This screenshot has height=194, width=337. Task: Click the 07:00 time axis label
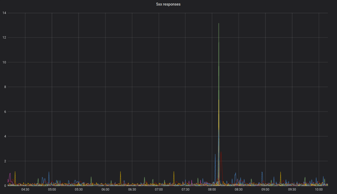point(159,189)
